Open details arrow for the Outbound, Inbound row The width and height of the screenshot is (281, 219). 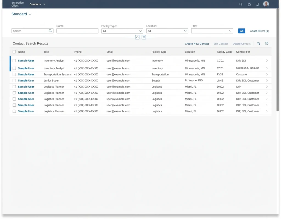tap(267, 68)
